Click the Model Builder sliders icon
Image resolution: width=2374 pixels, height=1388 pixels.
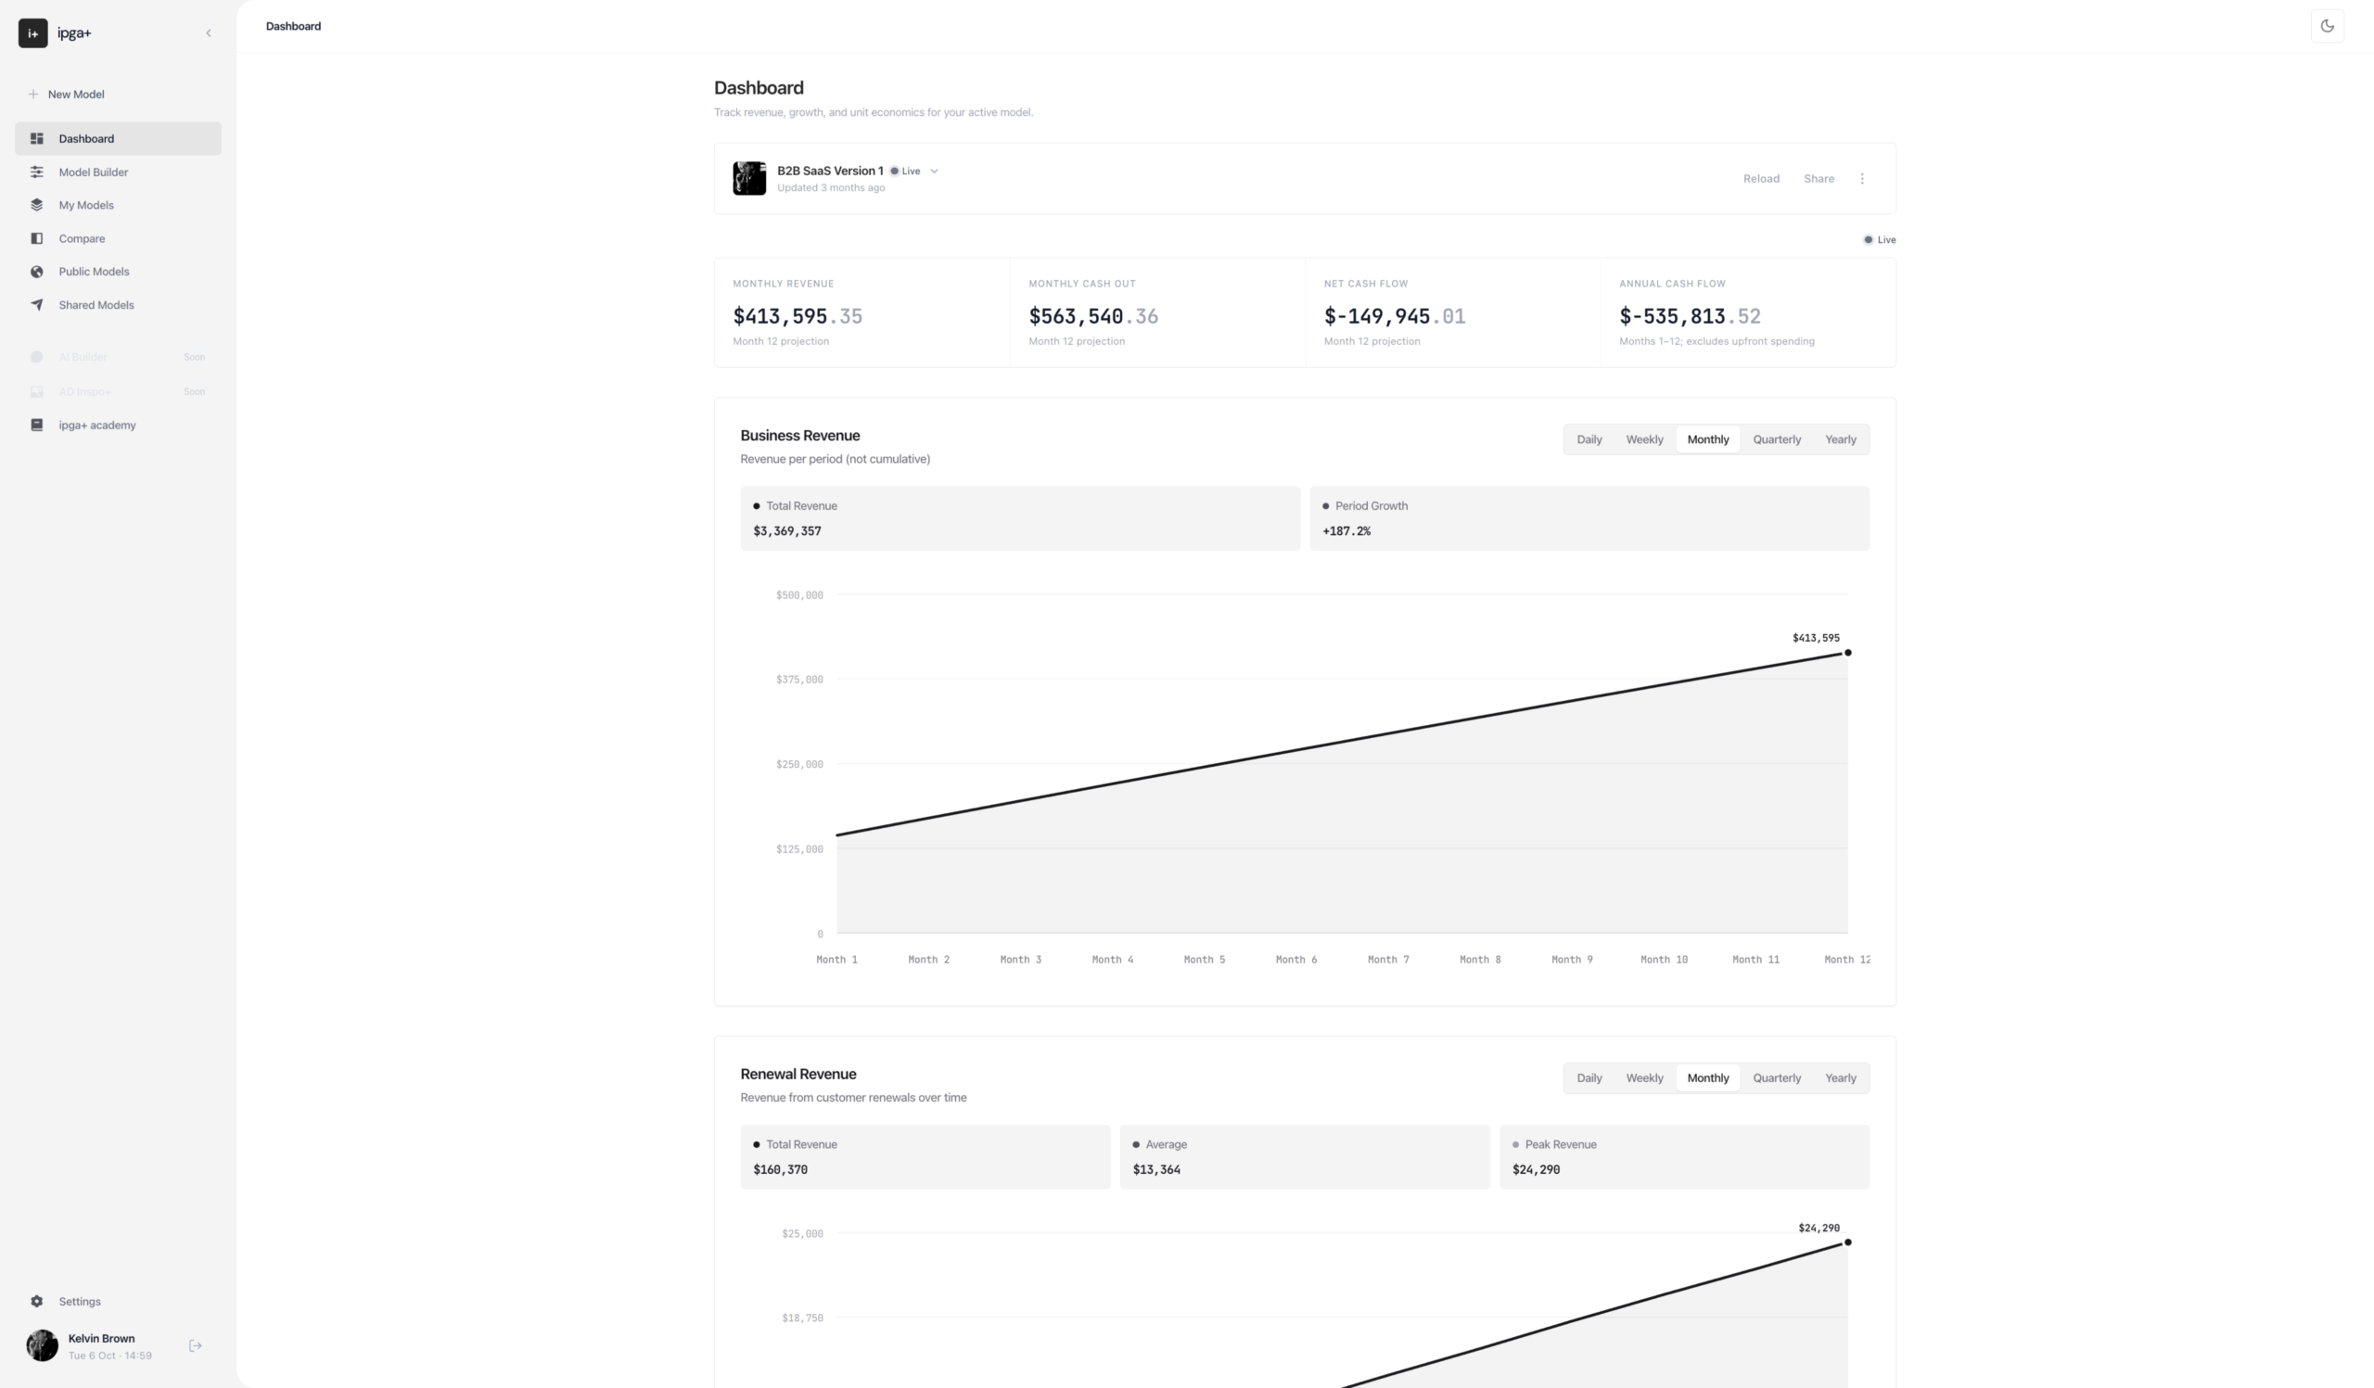tap(37, 172)
